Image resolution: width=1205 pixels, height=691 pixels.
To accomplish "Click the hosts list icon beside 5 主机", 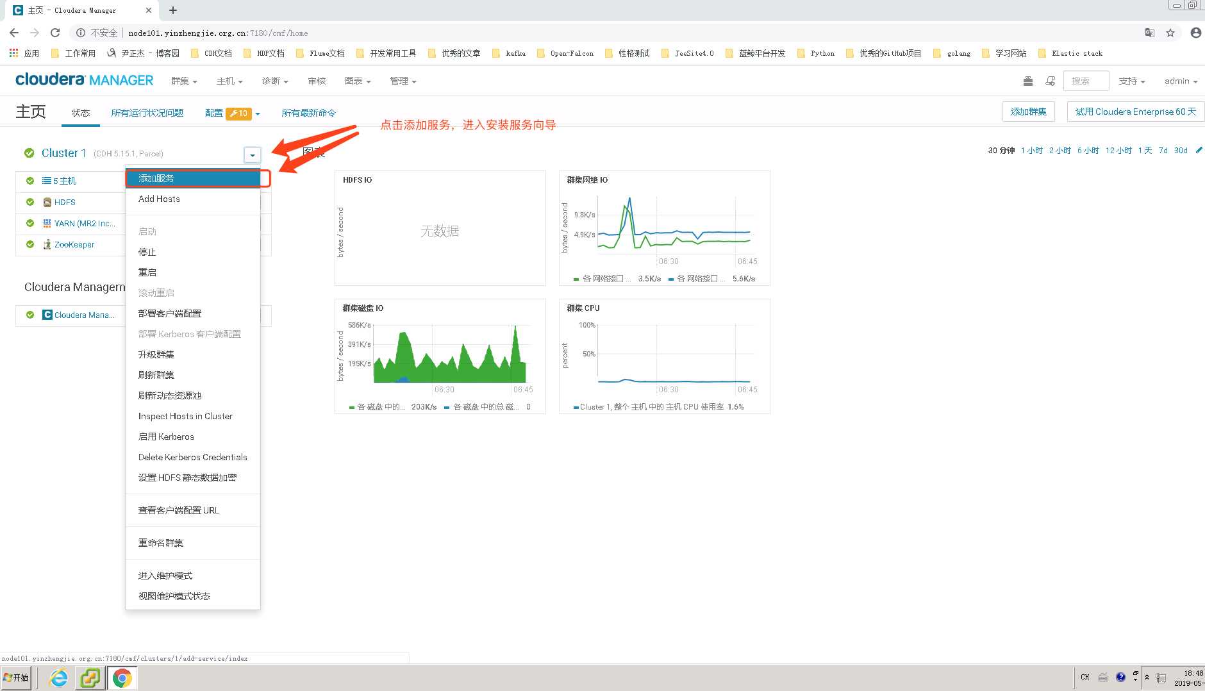I will pos(47,181).
